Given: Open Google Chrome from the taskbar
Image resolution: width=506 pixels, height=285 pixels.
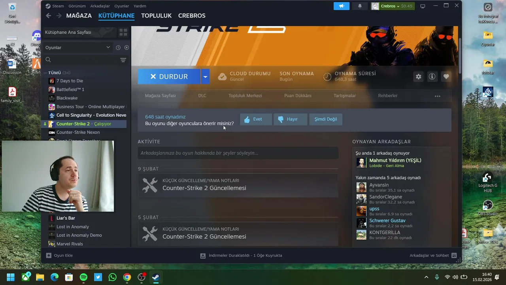Looking at the screenshot, I should point(127,277).
